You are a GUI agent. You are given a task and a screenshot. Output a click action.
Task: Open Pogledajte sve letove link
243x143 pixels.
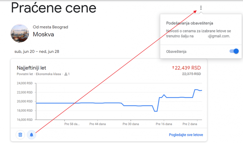click(x=186, y=135)
